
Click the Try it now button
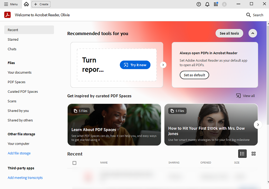tap(135, 65)
